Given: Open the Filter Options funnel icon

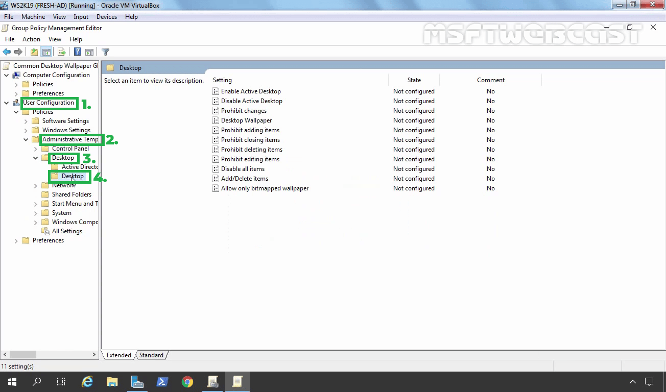Looking at the screenshot, I should click(106, 51).
